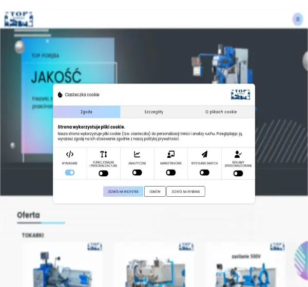The height and width of the screenshot is (287, 308).
Task: Open the O plikach cookie tab
Action: coord(221,112)
